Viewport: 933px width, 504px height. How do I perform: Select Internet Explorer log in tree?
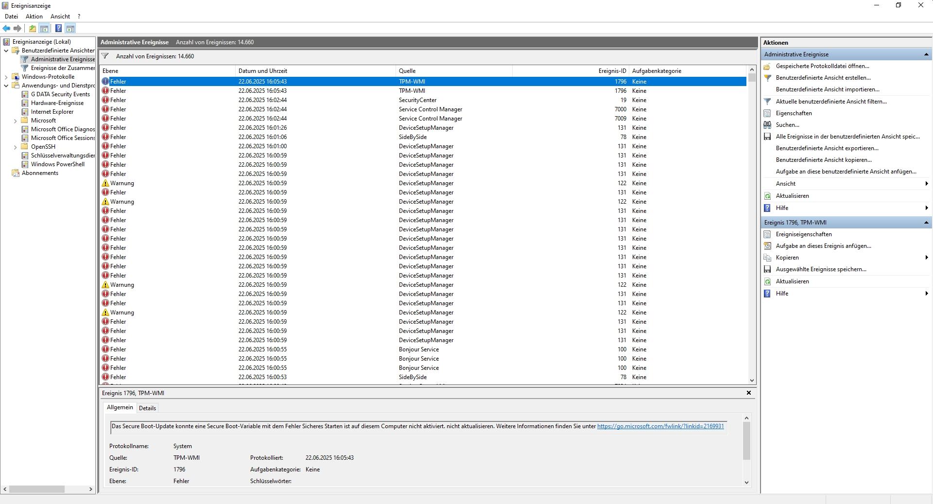(52, 112)
